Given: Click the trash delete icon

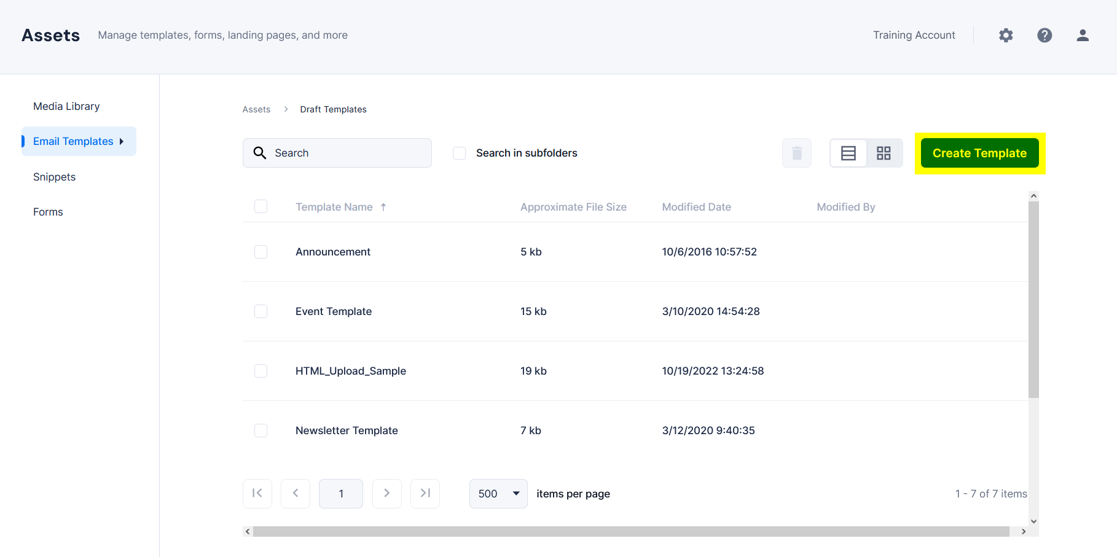Looking at the screenshot, I should click(797, 153).
